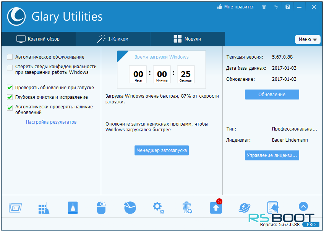Open software update icon with badge 5
The image size is (324, 232).
pos(216,207)
